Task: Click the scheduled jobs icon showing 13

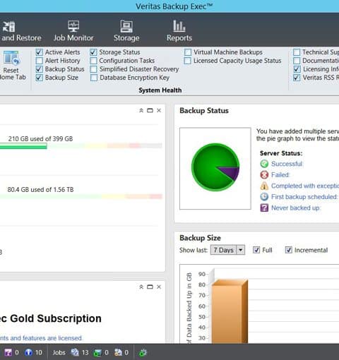Action: point(75,352)
